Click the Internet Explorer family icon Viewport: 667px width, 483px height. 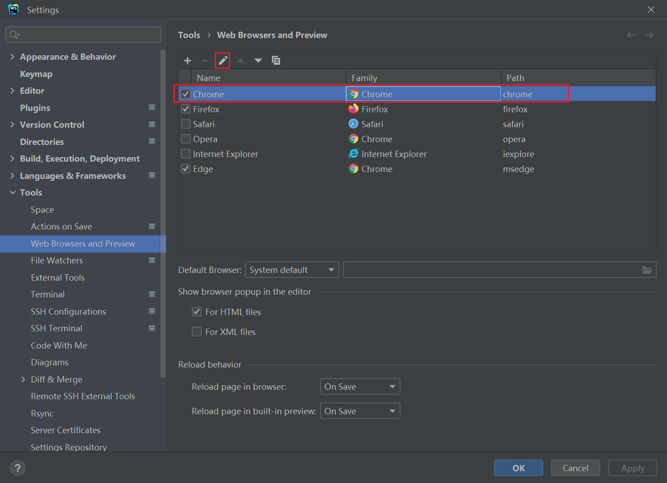[x=353, y=154]
